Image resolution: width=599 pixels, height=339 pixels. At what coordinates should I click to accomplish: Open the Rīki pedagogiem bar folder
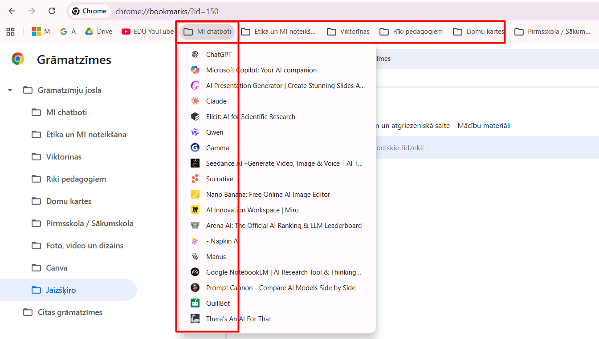click(x=411, y=32)
